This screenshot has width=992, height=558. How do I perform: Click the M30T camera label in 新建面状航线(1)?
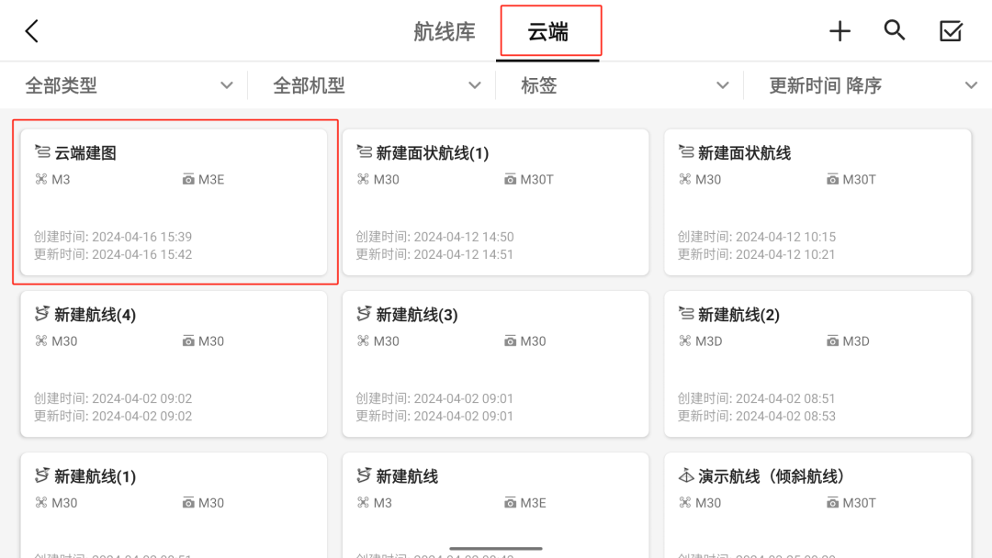537,180
